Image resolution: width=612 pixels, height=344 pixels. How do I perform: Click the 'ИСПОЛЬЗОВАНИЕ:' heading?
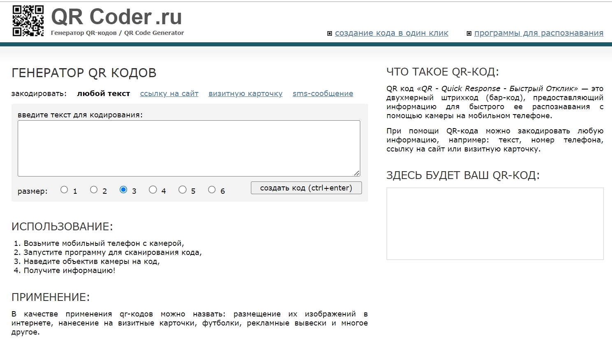coord(62,227)
